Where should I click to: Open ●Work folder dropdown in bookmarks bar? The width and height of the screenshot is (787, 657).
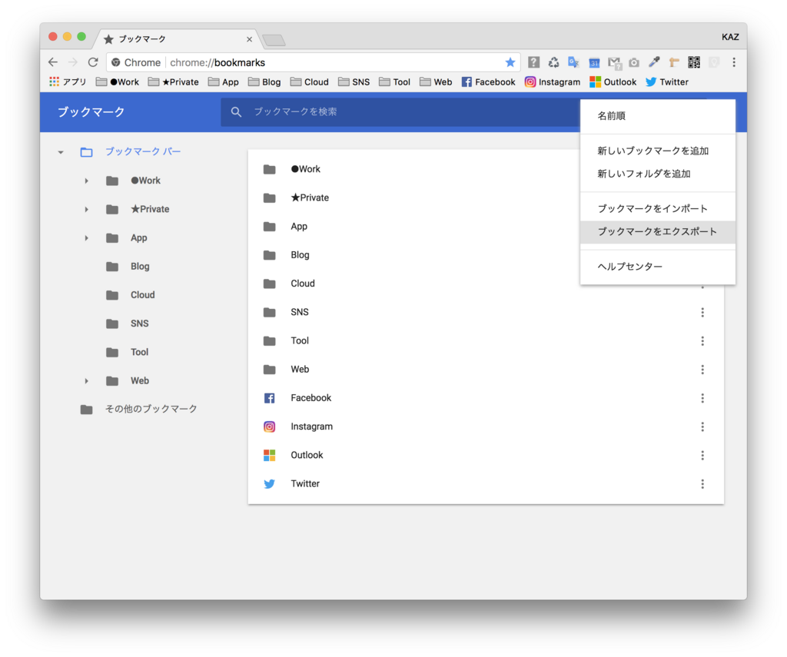tap(118, 81)
